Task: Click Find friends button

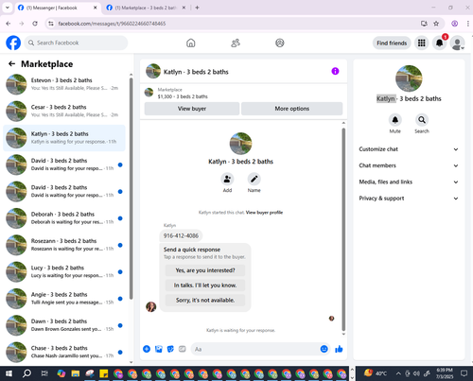Action: tap(392, 43)
